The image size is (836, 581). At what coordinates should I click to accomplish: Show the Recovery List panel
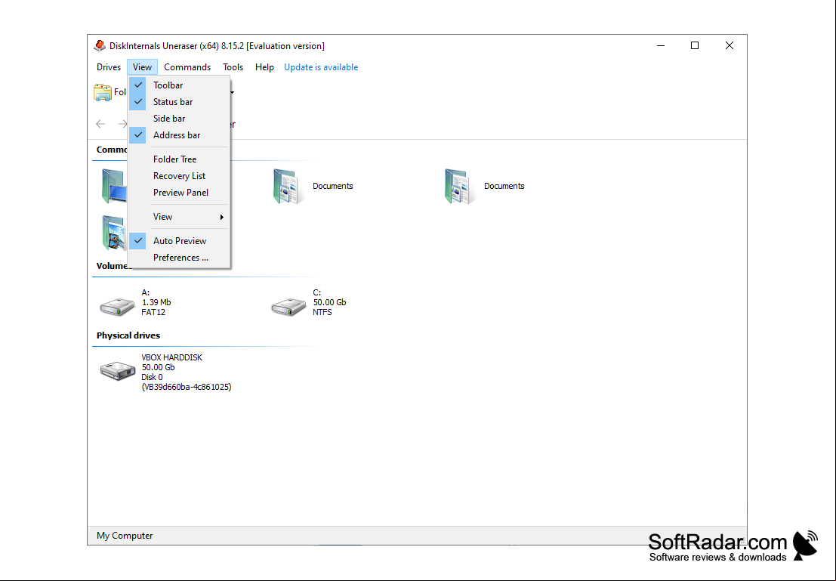179,176
